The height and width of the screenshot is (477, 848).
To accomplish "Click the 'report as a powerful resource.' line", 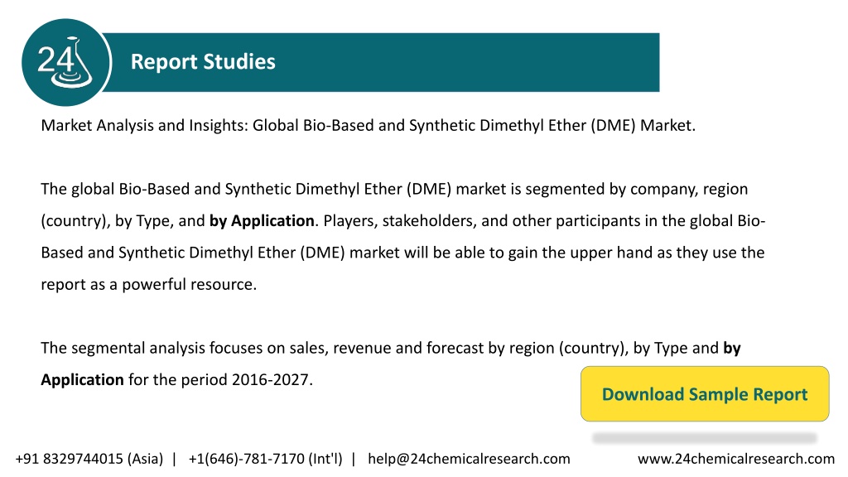I will click(149, 285).
